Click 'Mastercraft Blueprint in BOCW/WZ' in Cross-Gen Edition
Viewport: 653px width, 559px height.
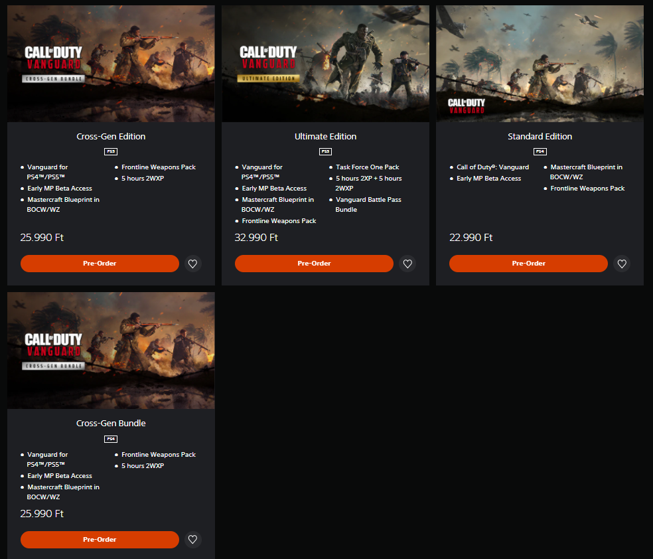[63, 204]
